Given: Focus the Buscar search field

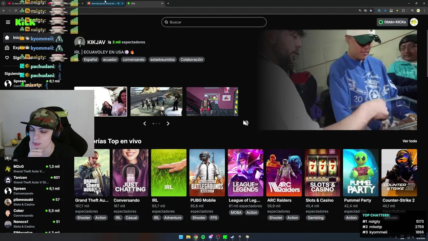Looking at the screenshot, I should pyautogui.click(x=214, y=22).
